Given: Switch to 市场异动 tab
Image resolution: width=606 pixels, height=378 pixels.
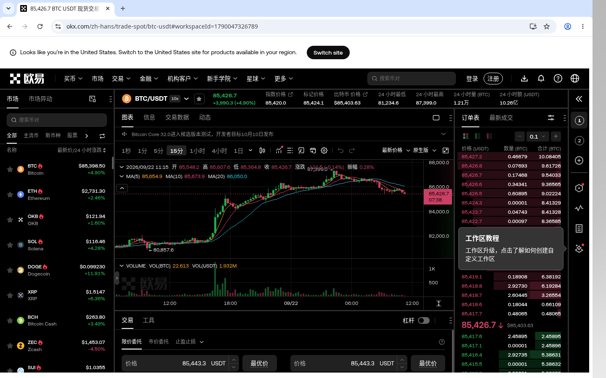Looking at the screenshot, I should pyautogui.click(x=40, y=99).
